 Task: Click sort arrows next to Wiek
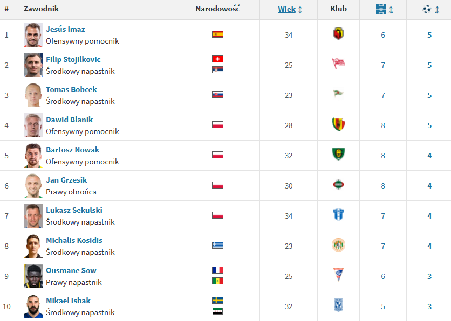[x=300, y=10]
